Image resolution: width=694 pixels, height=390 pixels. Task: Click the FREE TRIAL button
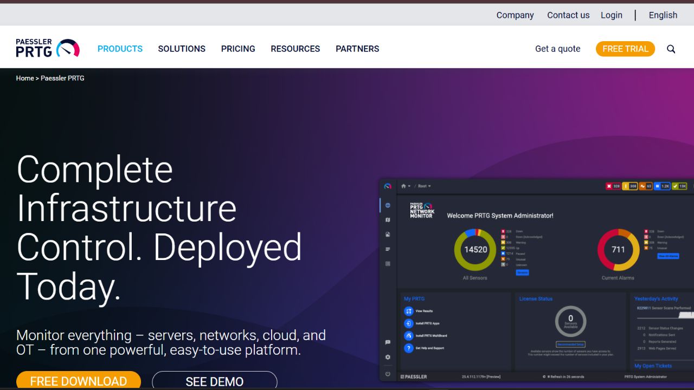[625, 49]
